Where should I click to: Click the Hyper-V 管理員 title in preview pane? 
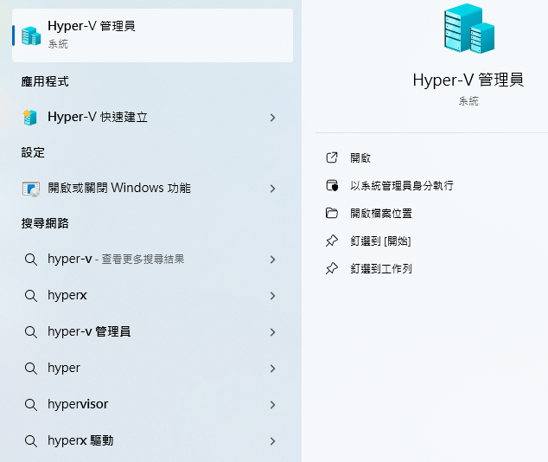(468, 80)
